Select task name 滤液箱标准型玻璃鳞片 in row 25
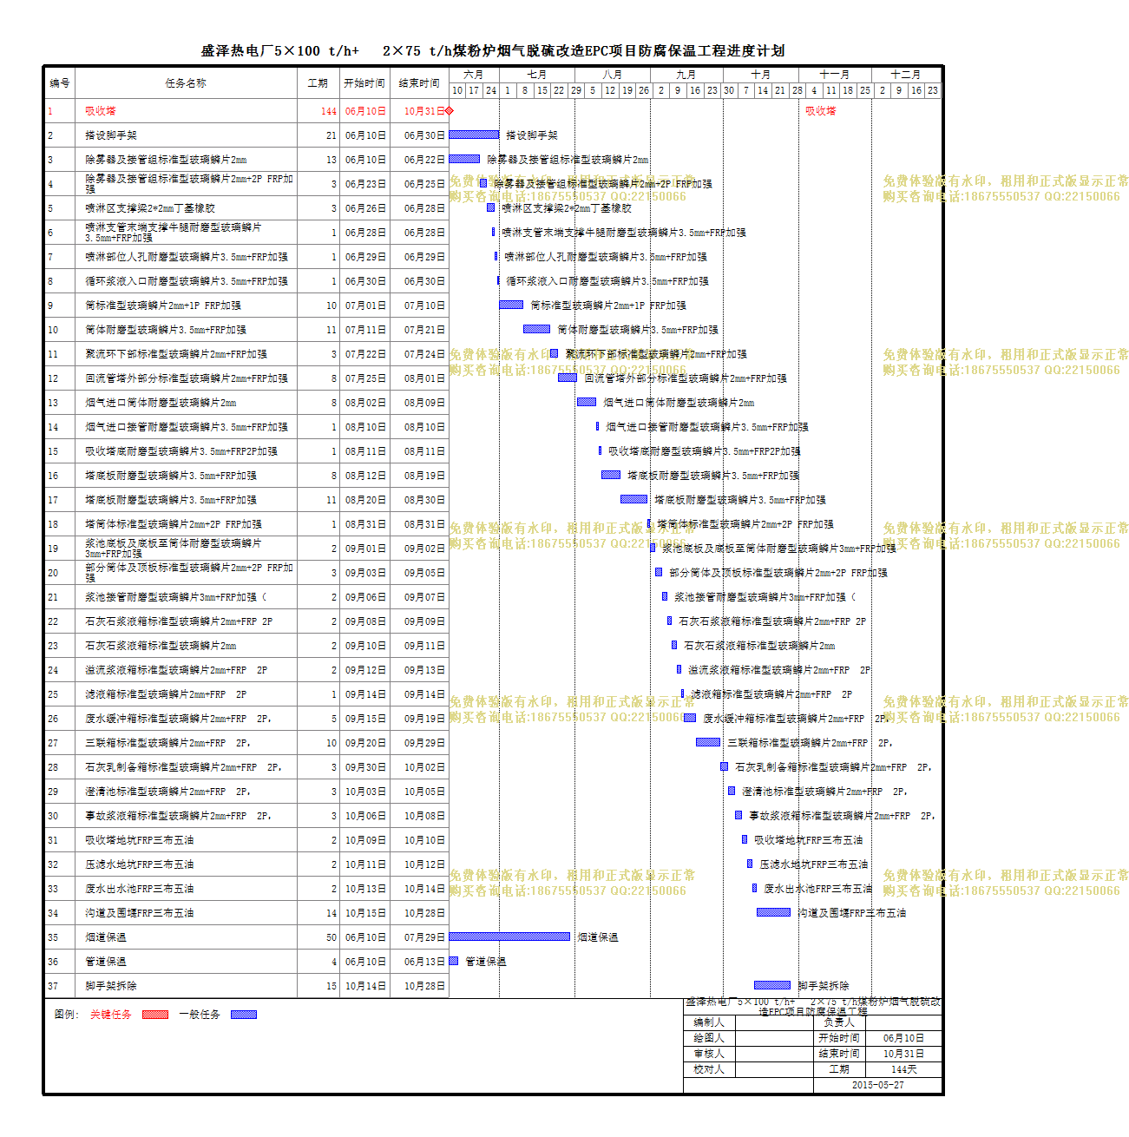This screenshot has height=1137, width=1129. click(x=166, y=694)
